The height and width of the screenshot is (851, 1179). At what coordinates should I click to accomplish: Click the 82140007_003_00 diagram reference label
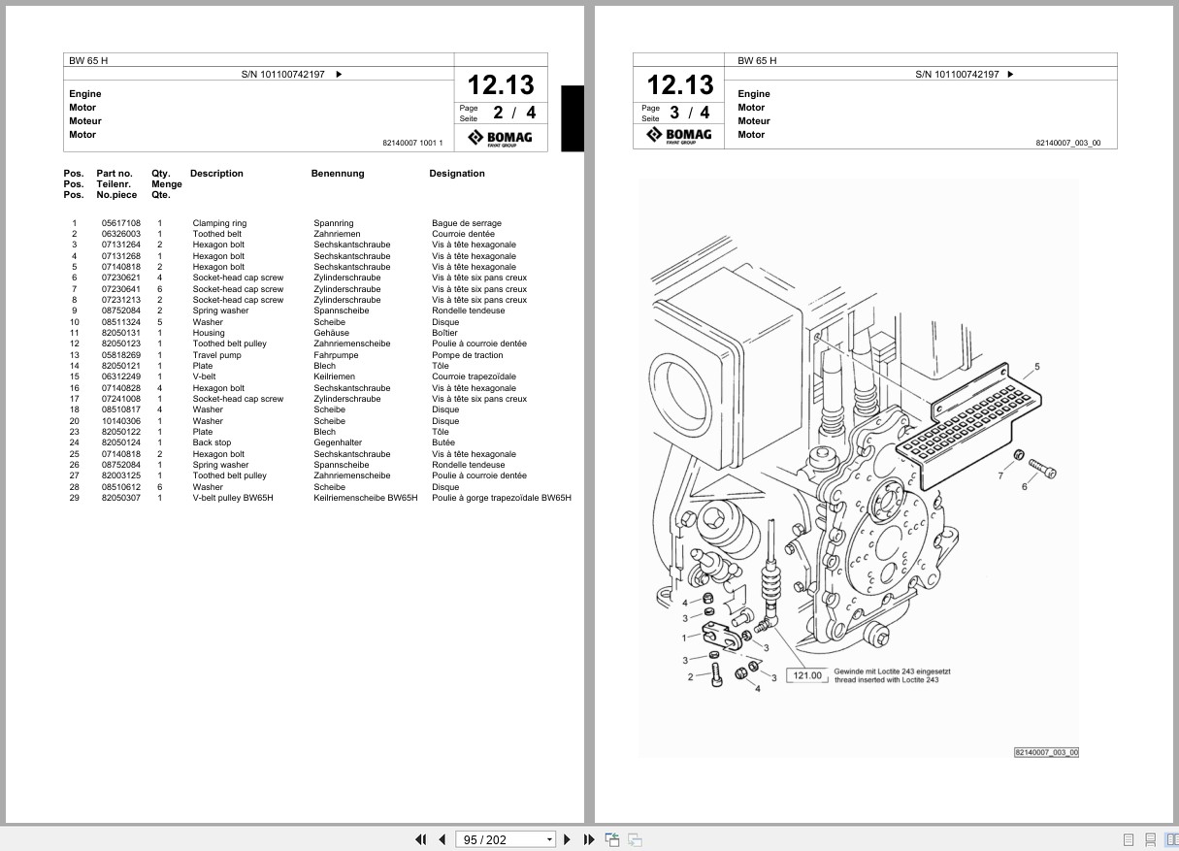(1046, 752)
